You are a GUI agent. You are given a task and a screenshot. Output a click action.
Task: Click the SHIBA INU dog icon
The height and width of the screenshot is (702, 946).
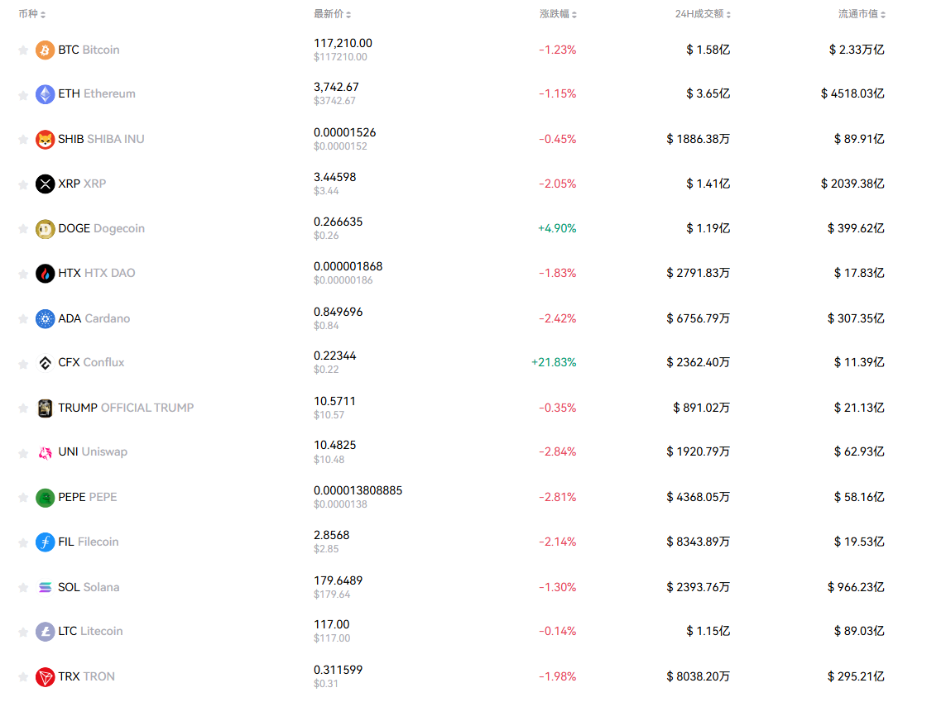tap(45, 139)
